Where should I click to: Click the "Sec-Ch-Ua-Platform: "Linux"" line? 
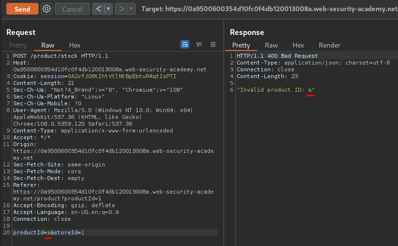click(x=59, y=97)
